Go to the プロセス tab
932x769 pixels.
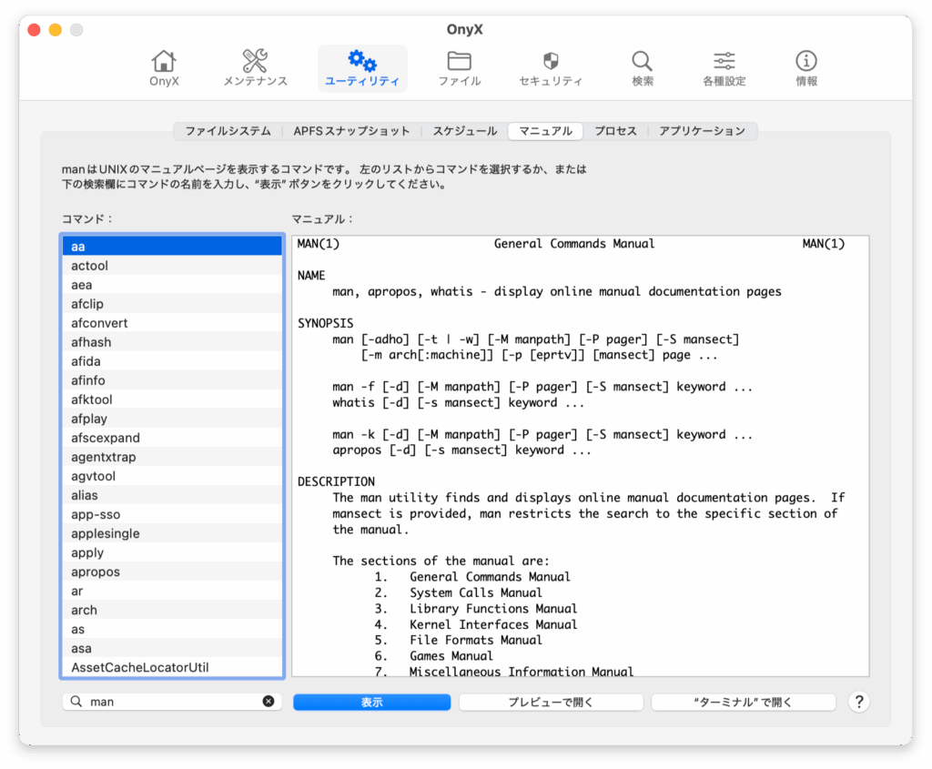[x=615, y=131]
